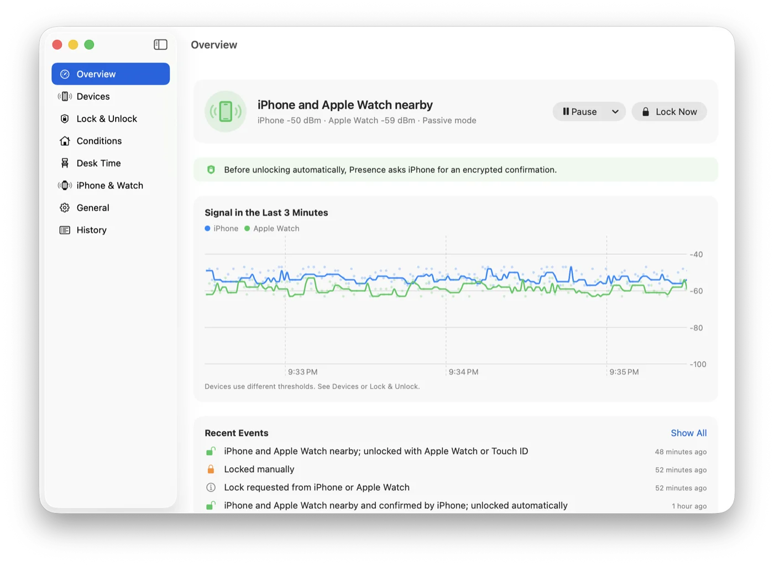
Task: Click the Lock & Unlock shield icon
Action: (65, 119)
